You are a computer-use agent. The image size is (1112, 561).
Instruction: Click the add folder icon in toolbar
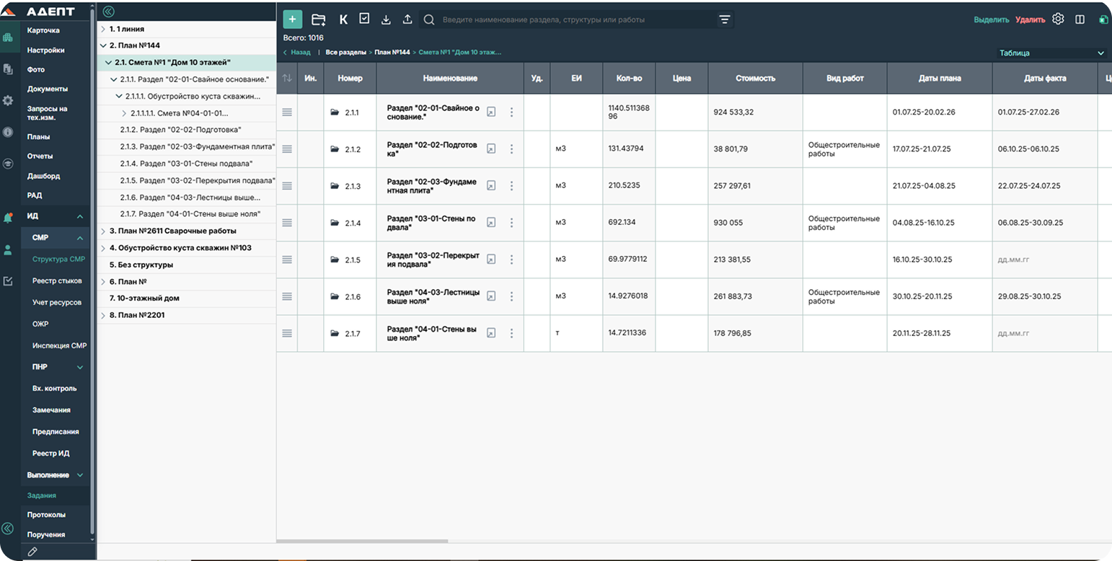[318, 19]
